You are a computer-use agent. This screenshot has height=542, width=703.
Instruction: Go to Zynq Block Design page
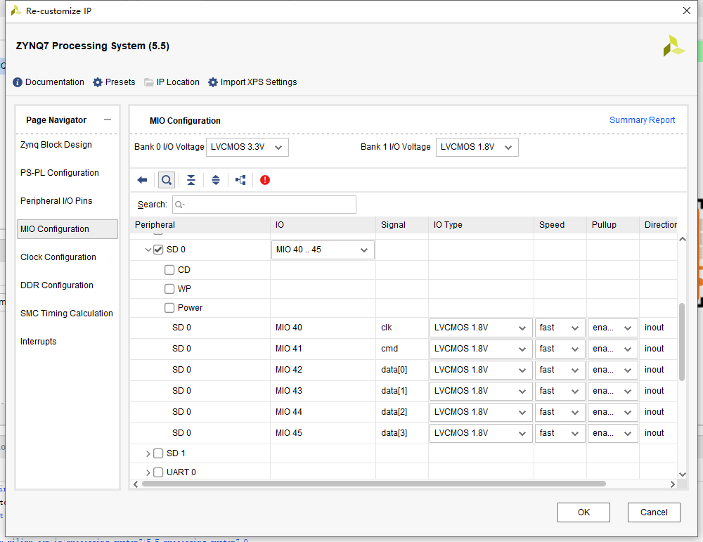pyautogui.click(x=56, y=145)
